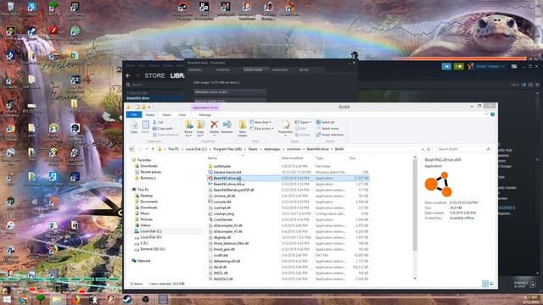
Task: Click Select all in the ribbon
Action: (x=325, y=122)
